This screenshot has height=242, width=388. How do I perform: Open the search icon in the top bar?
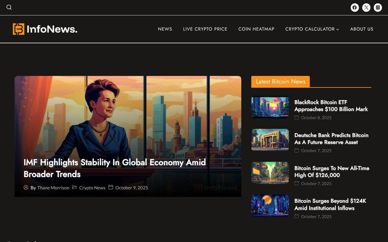pos(9,7)
